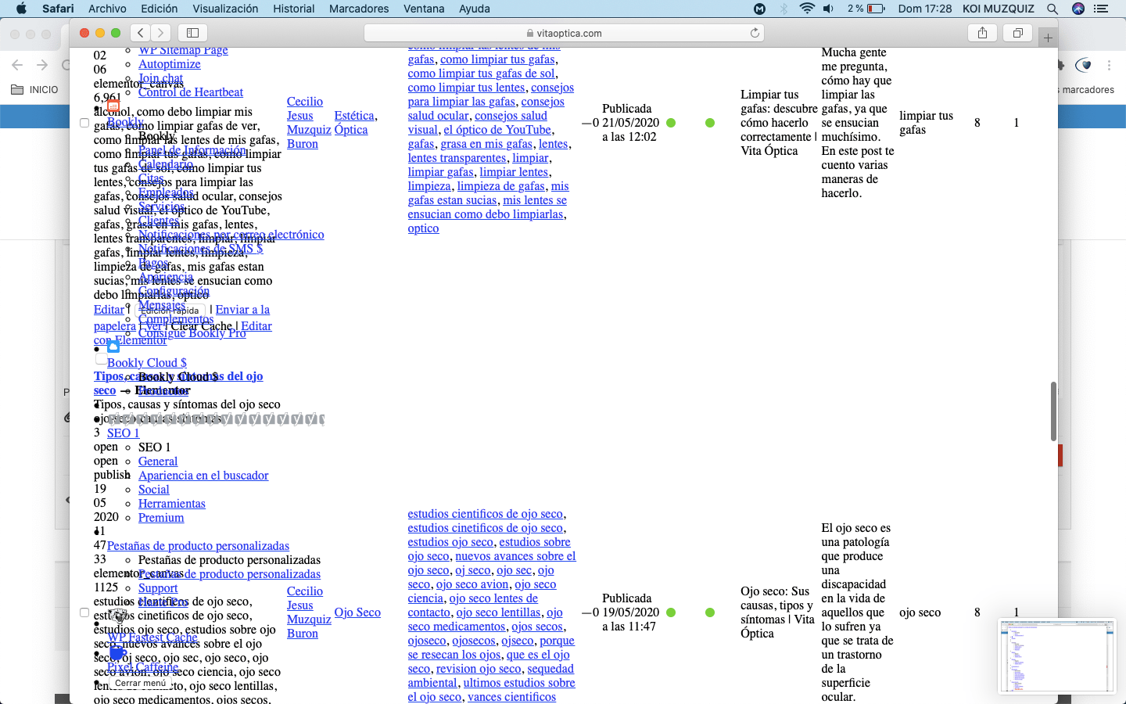Open the 'Support' link
The image size is (1126, 704).
click(158, 588)
